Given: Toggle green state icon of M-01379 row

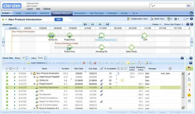Looking at the screenshot, I should [7, 95].
